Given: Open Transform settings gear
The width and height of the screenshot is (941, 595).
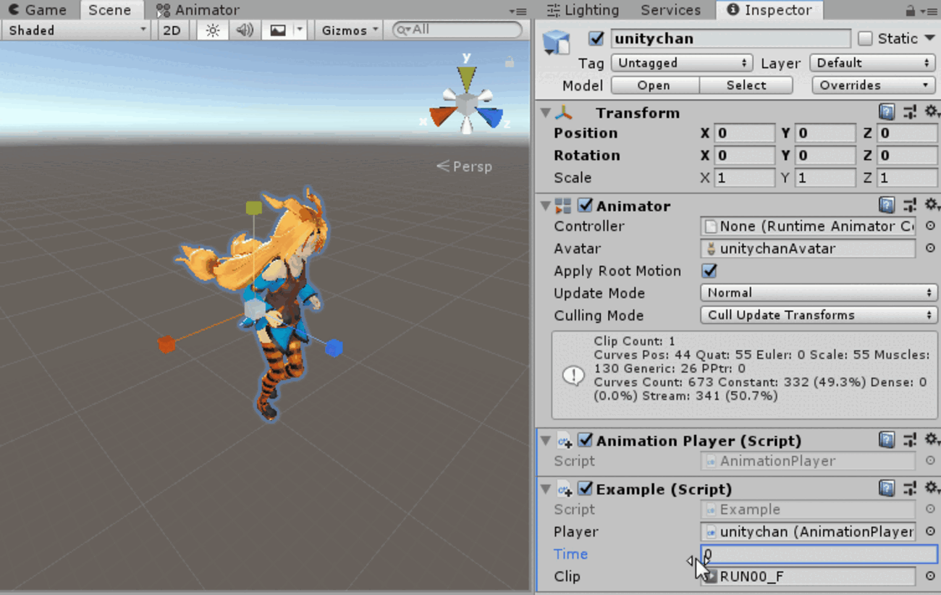Looking at the screenshot, I should [x=932, y=112].
